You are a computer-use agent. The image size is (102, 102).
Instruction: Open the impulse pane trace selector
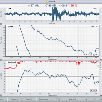pyautogui.click(x=95, y=8)
